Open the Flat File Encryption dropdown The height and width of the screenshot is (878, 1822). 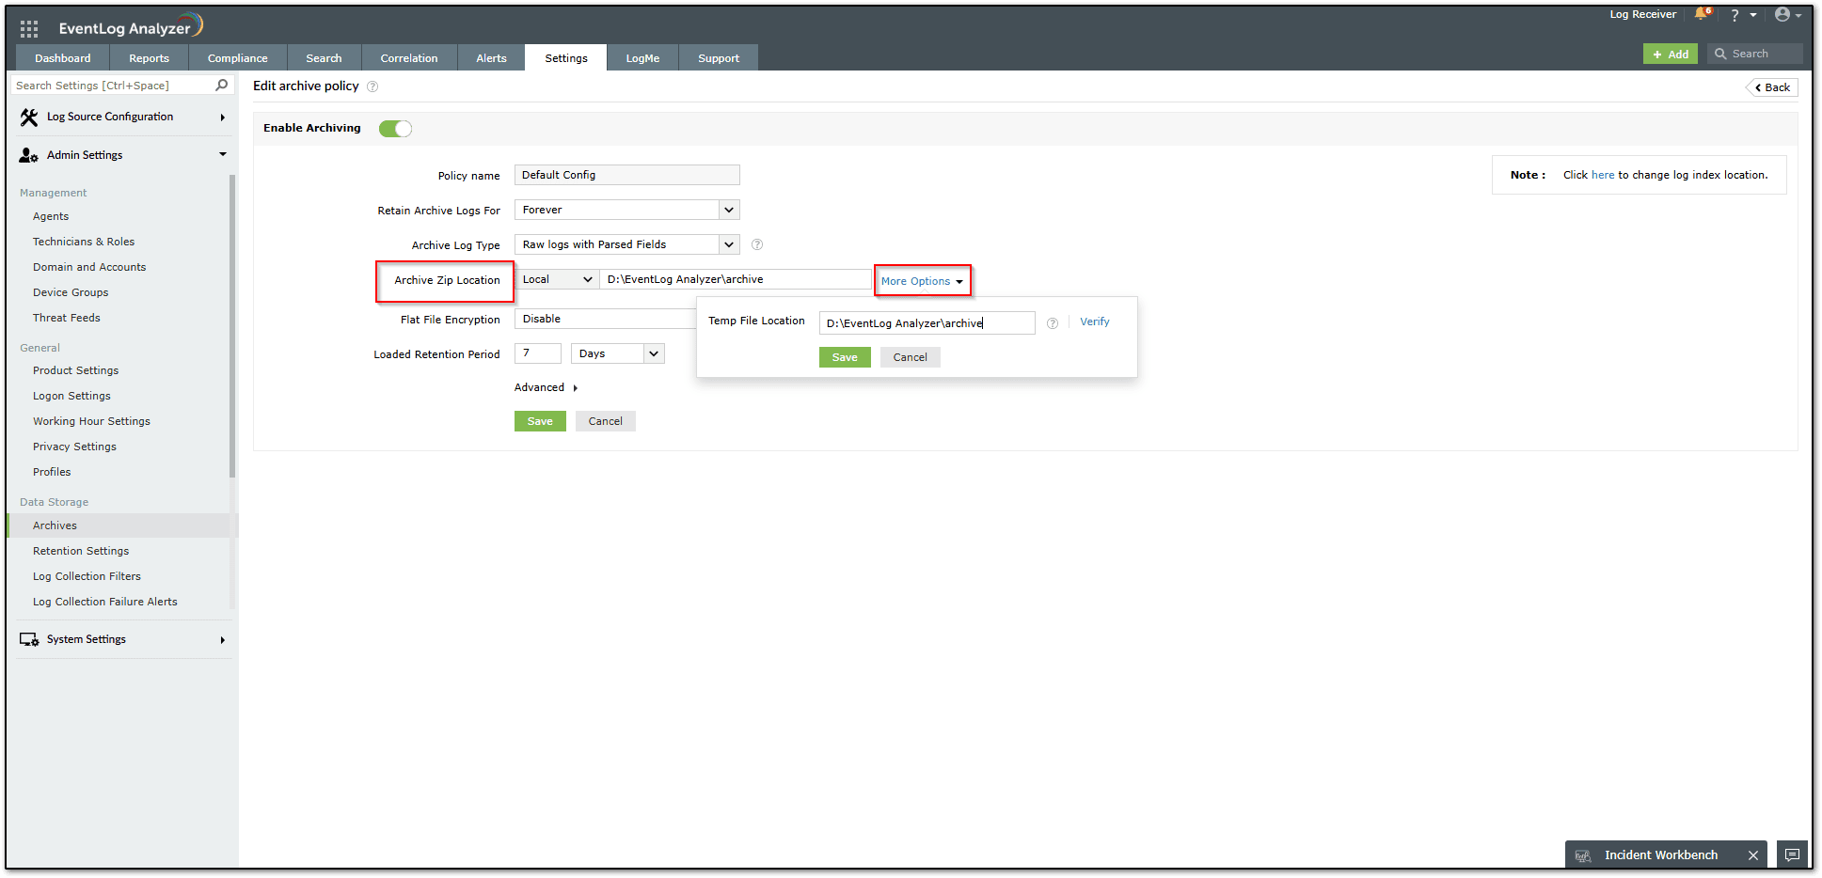pyautogui.click(x=606, y=319)
